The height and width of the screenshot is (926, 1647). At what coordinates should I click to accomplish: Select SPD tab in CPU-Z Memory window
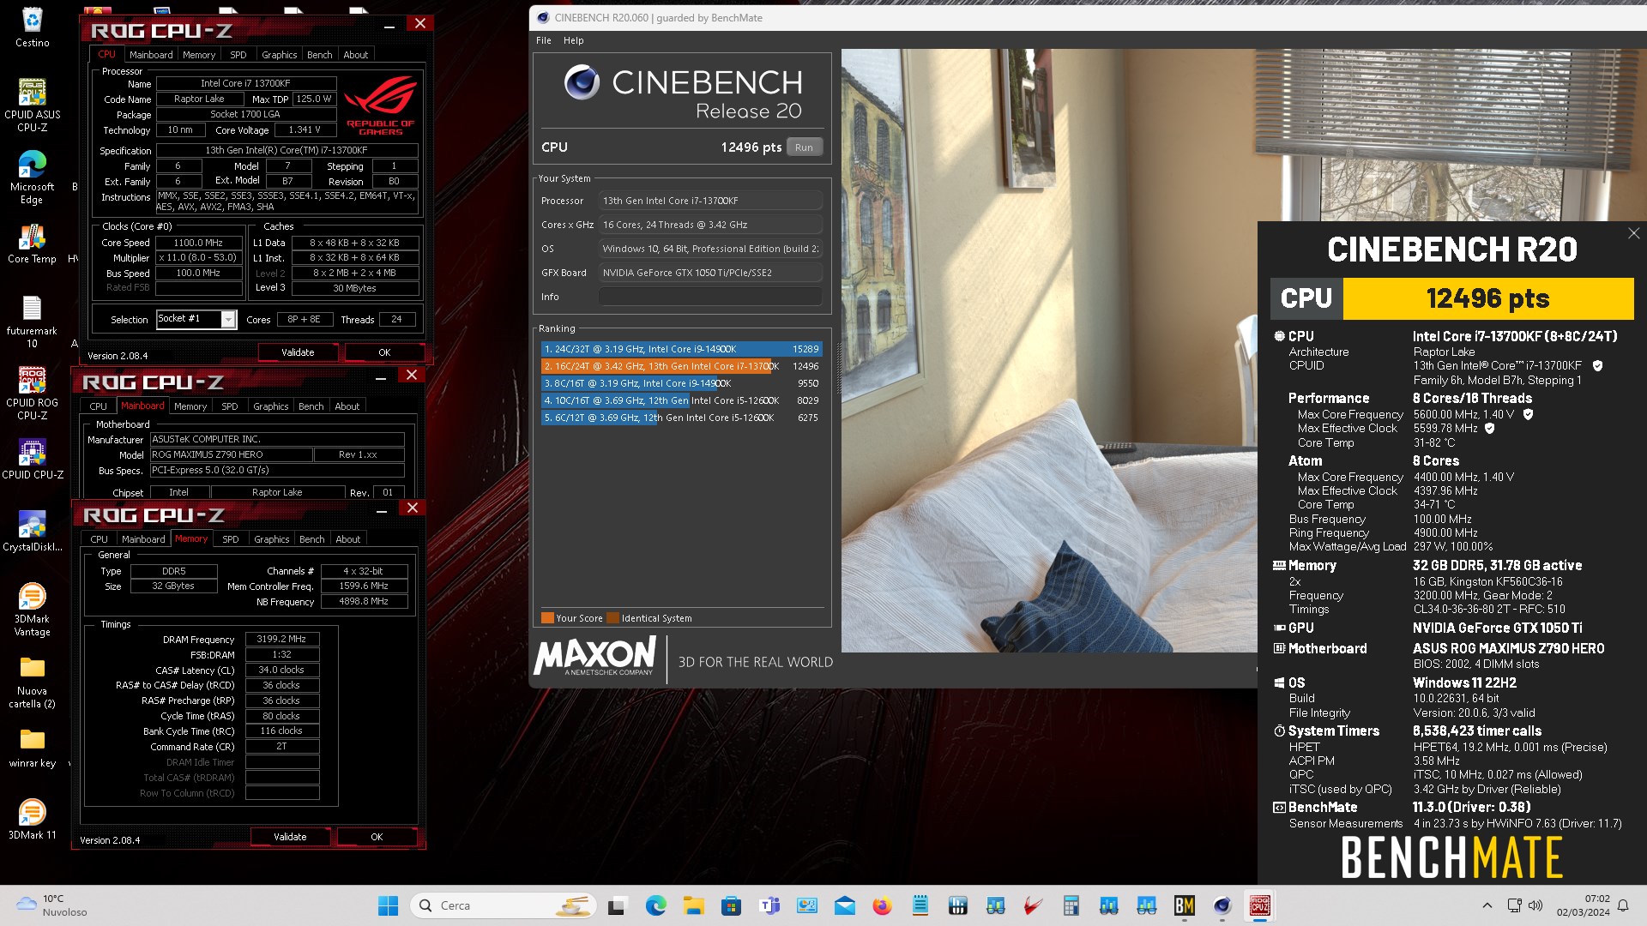231,539
